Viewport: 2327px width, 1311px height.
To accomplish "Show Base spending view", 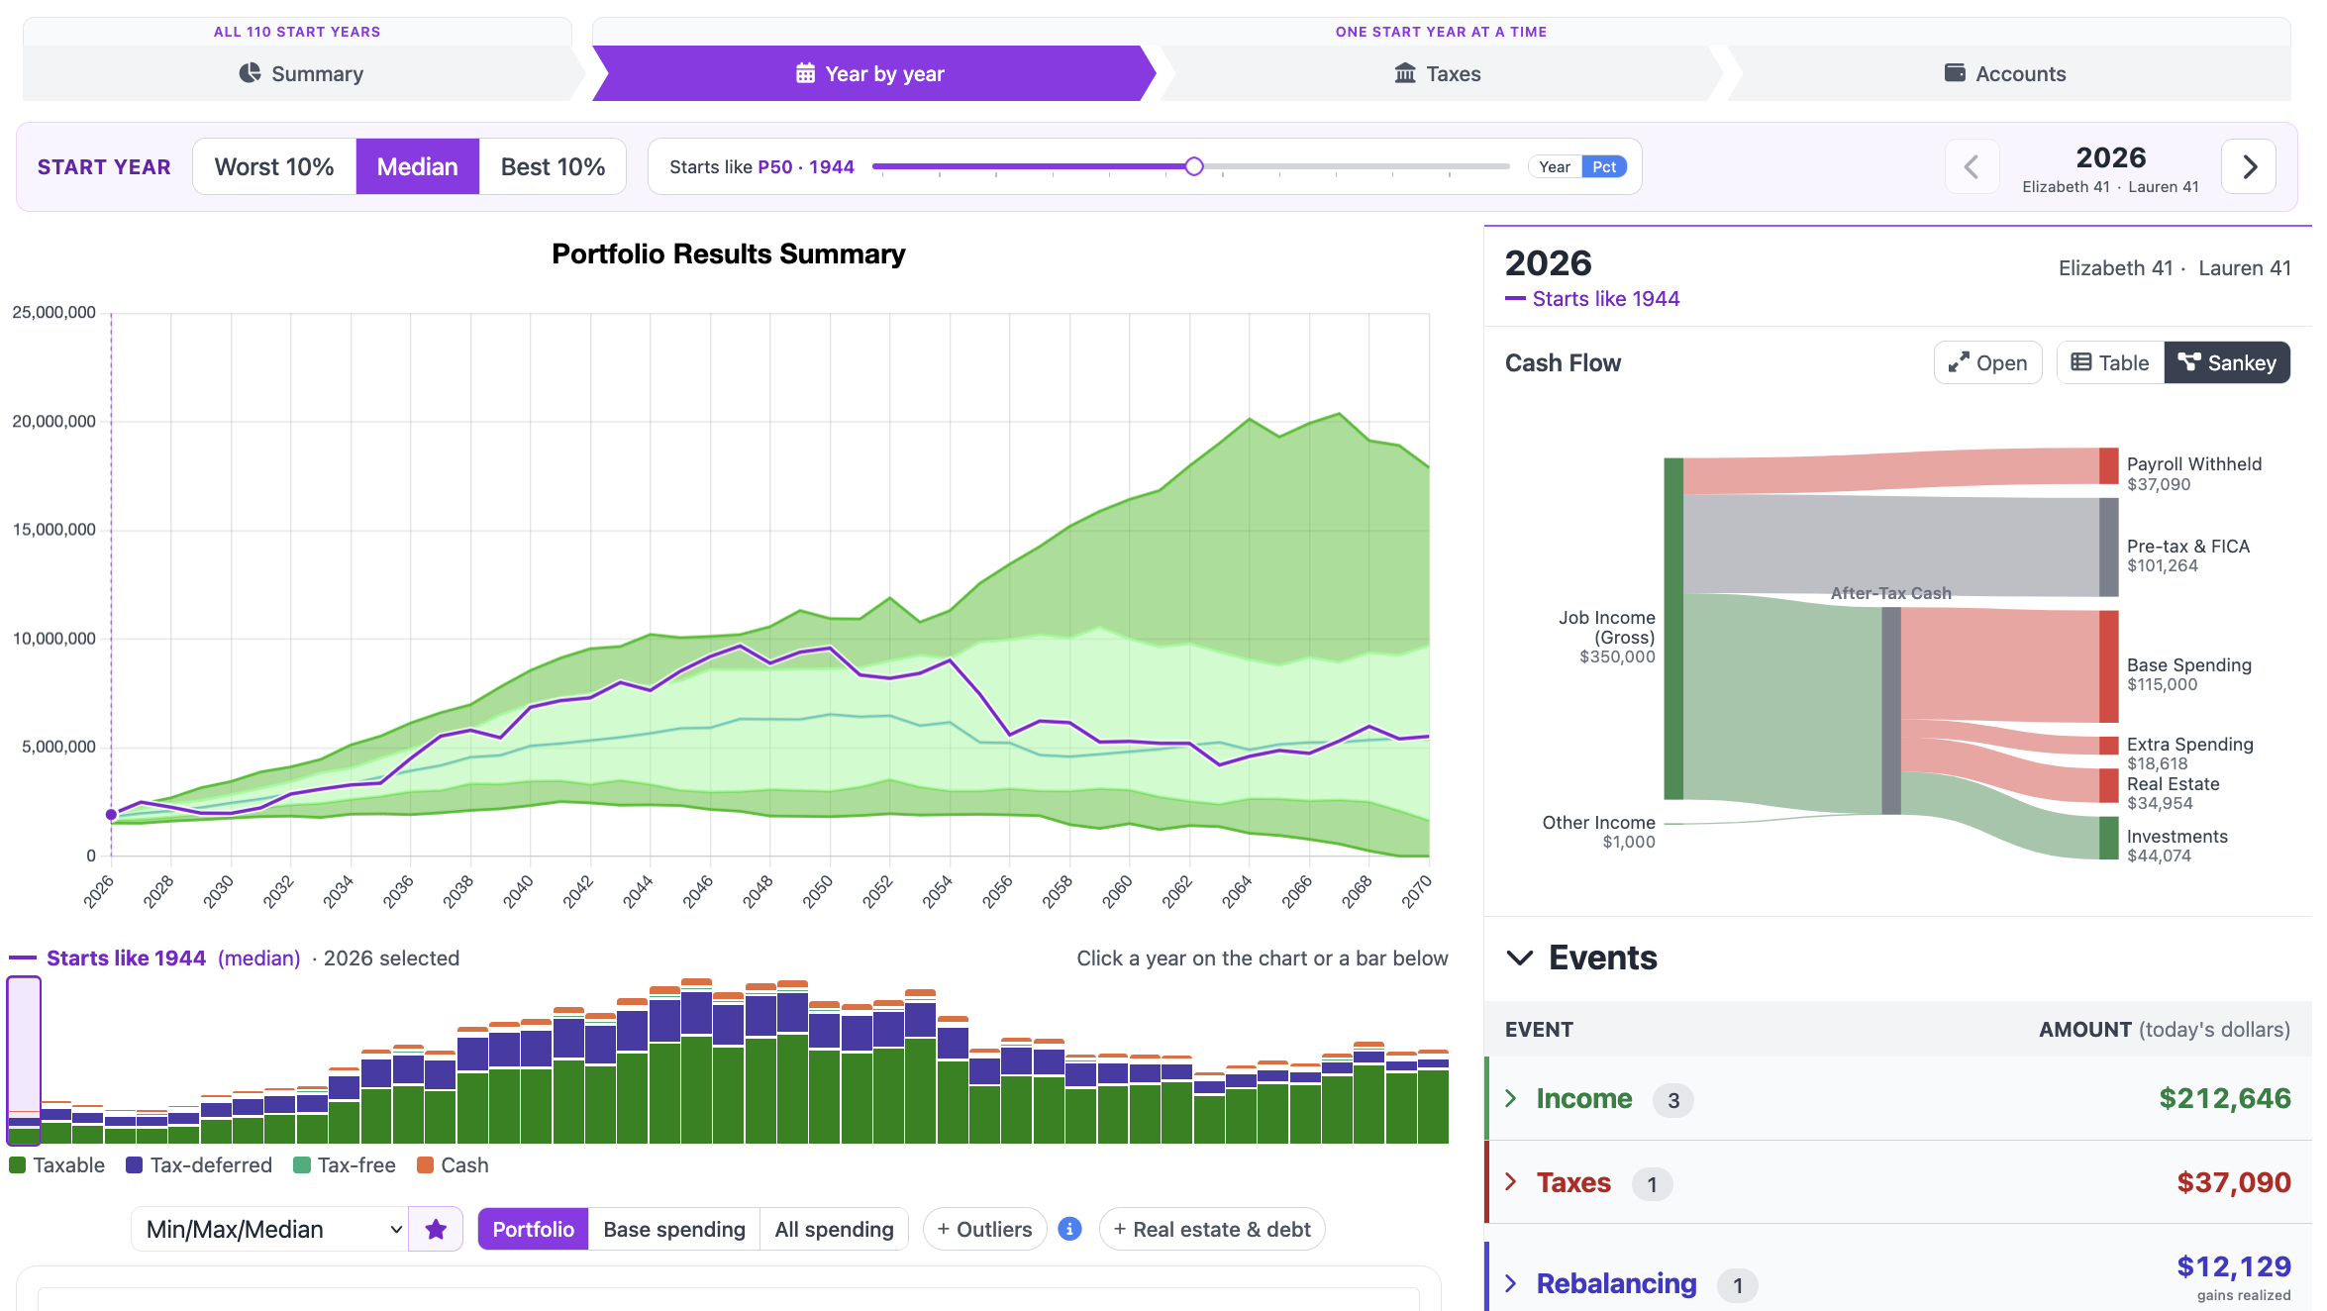I will tap(674, 1229).
